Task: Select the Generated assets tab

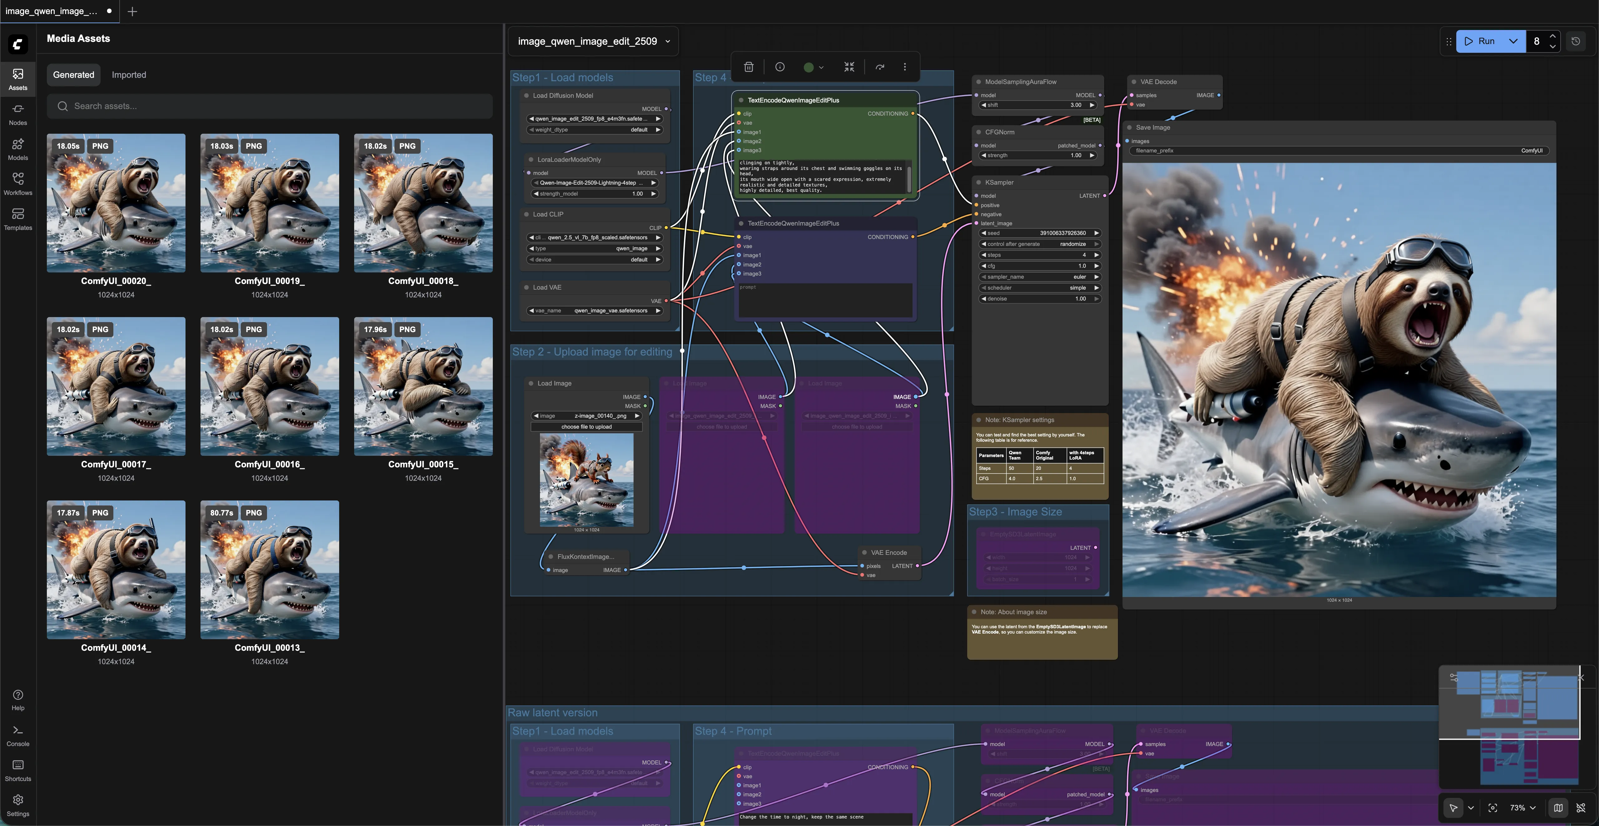Action: [x=73, y=75]
